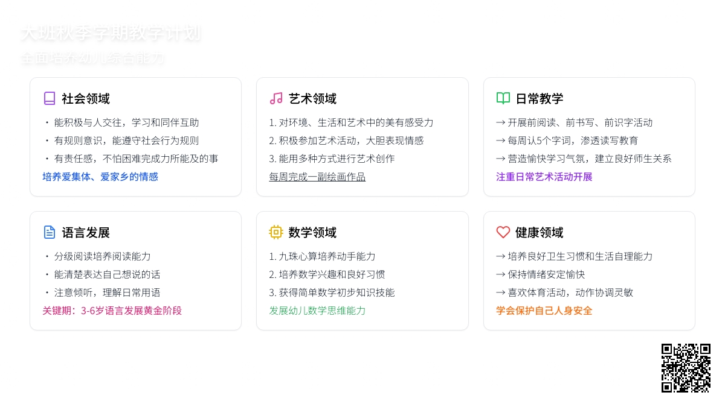Click the chip icon beside 数学领域
Viewport: 725px width, 407px height.
276,232
